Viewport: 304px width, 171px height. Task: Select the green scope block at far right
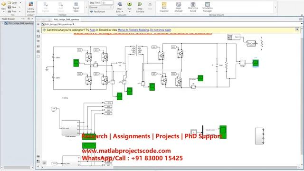point(256,63)
